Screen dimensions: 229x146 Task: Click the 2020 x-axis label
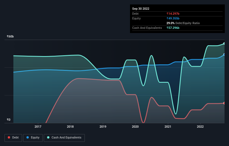(x=135, y=127)
